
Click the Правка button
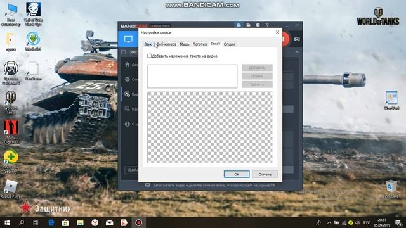(257, 76)
